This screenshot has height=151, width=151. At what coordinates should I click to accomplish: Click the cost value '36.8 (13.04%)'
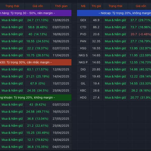point(38,119)
